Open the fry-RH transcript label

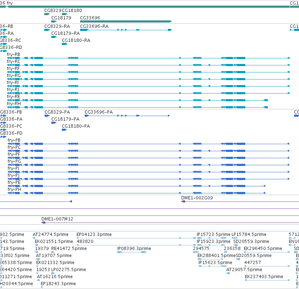pos(14,104)
